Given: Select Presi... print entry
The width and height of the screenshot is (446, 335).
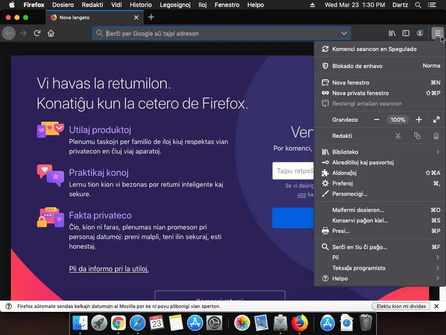Looking at the screenshot, I should (380, 231).
